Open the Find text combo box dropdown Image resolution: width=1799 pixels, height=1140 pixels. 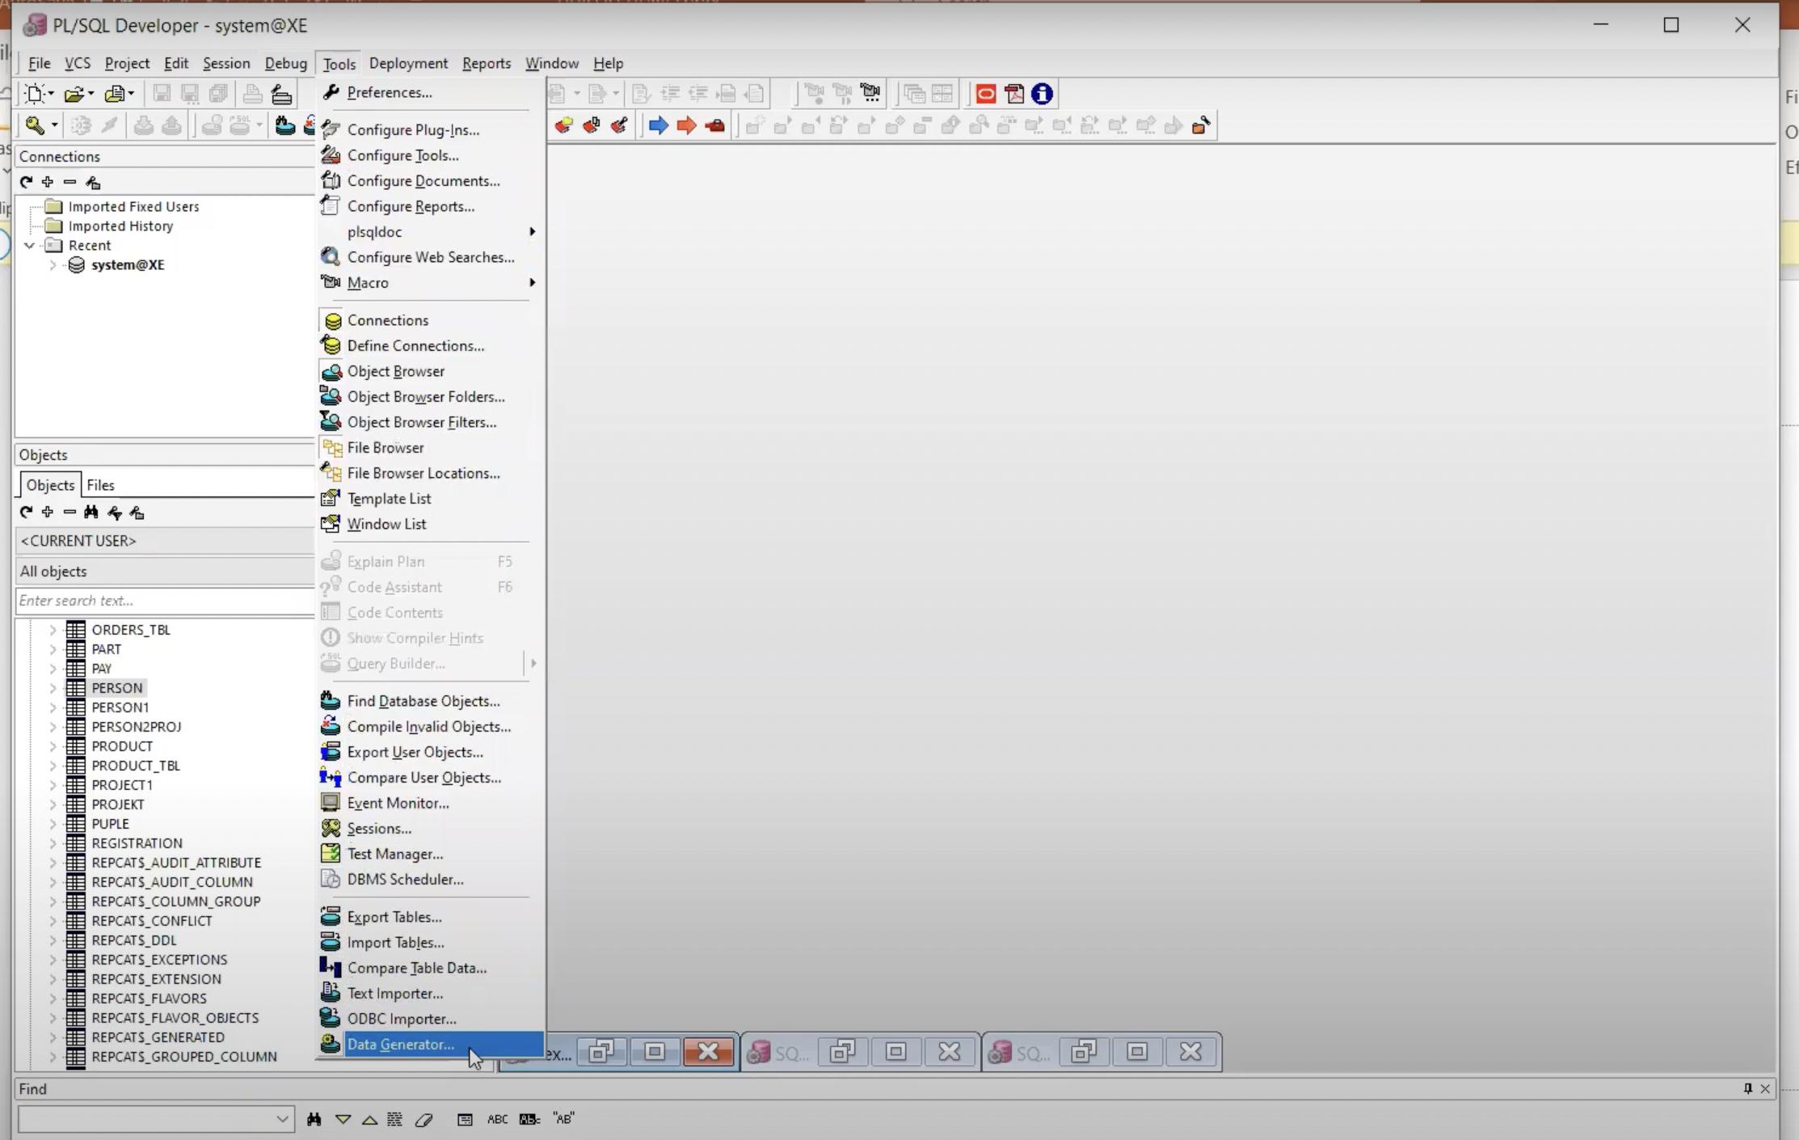[281, 1119]
